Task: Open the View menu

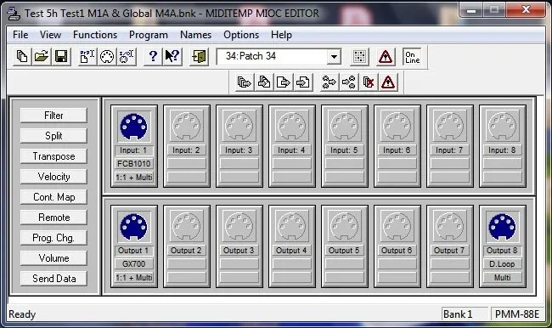Action: click(50, 35)
